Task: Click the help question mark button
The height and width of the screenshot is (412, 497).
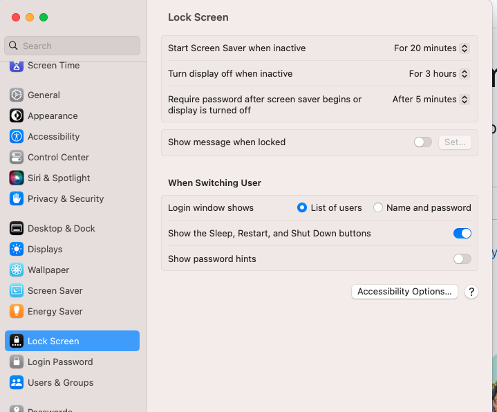Action: (x=471, y=292)
